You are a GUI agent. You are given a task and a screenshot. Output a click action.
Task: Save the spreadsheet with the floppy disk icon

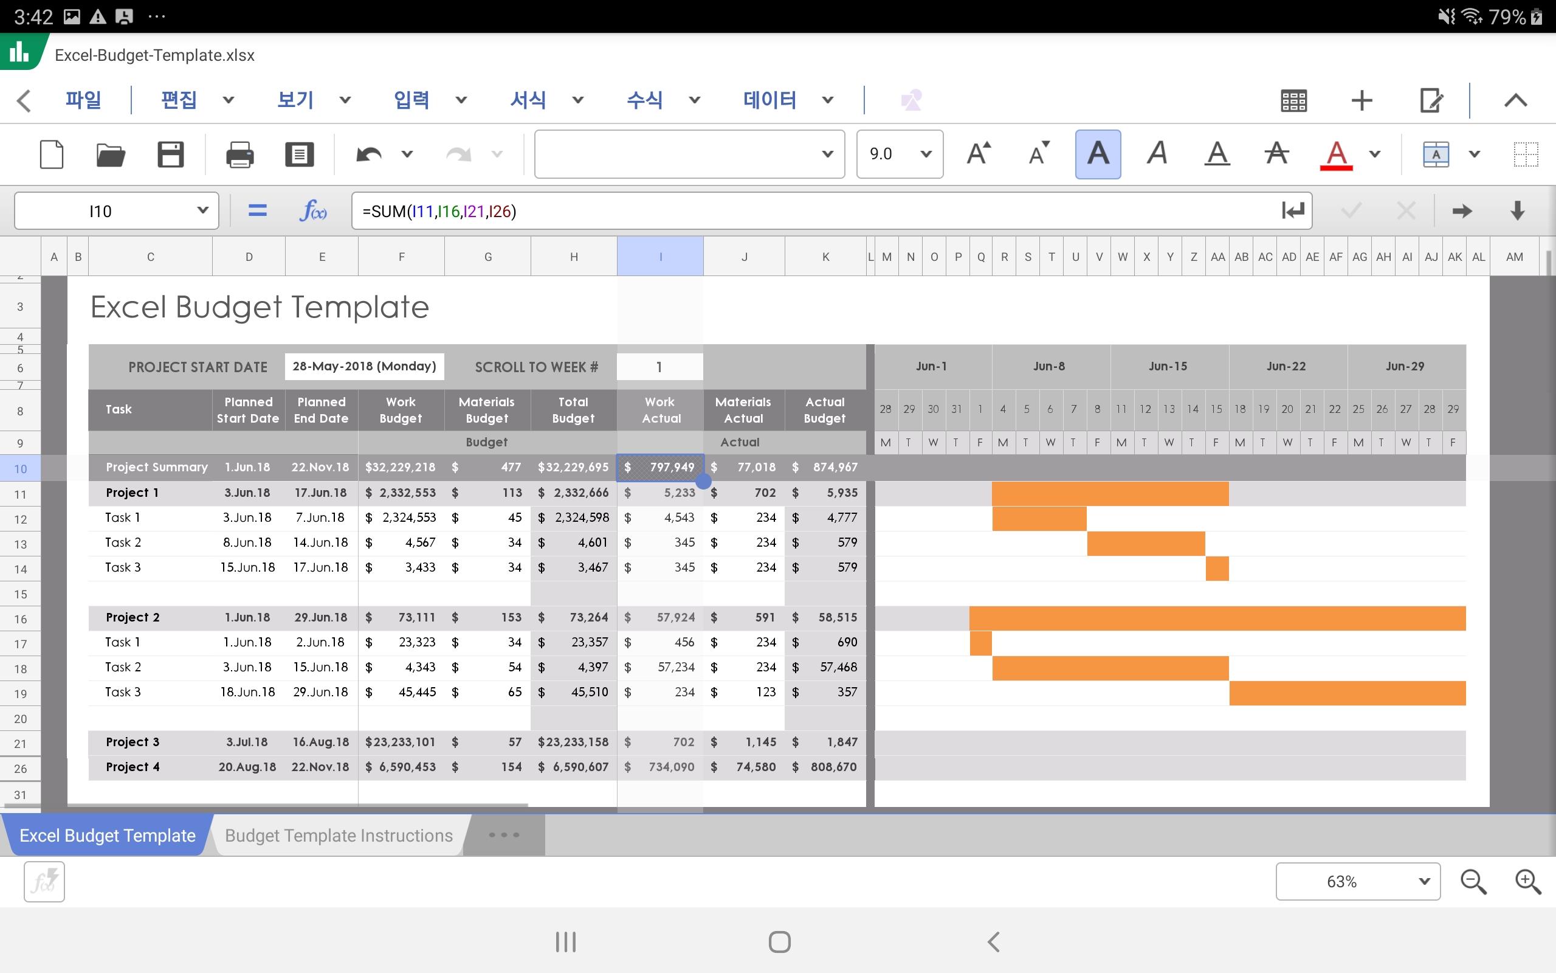coord(170,154)
